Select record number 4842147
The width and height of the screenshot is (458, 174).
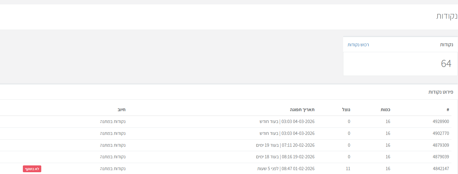[441, 169]
